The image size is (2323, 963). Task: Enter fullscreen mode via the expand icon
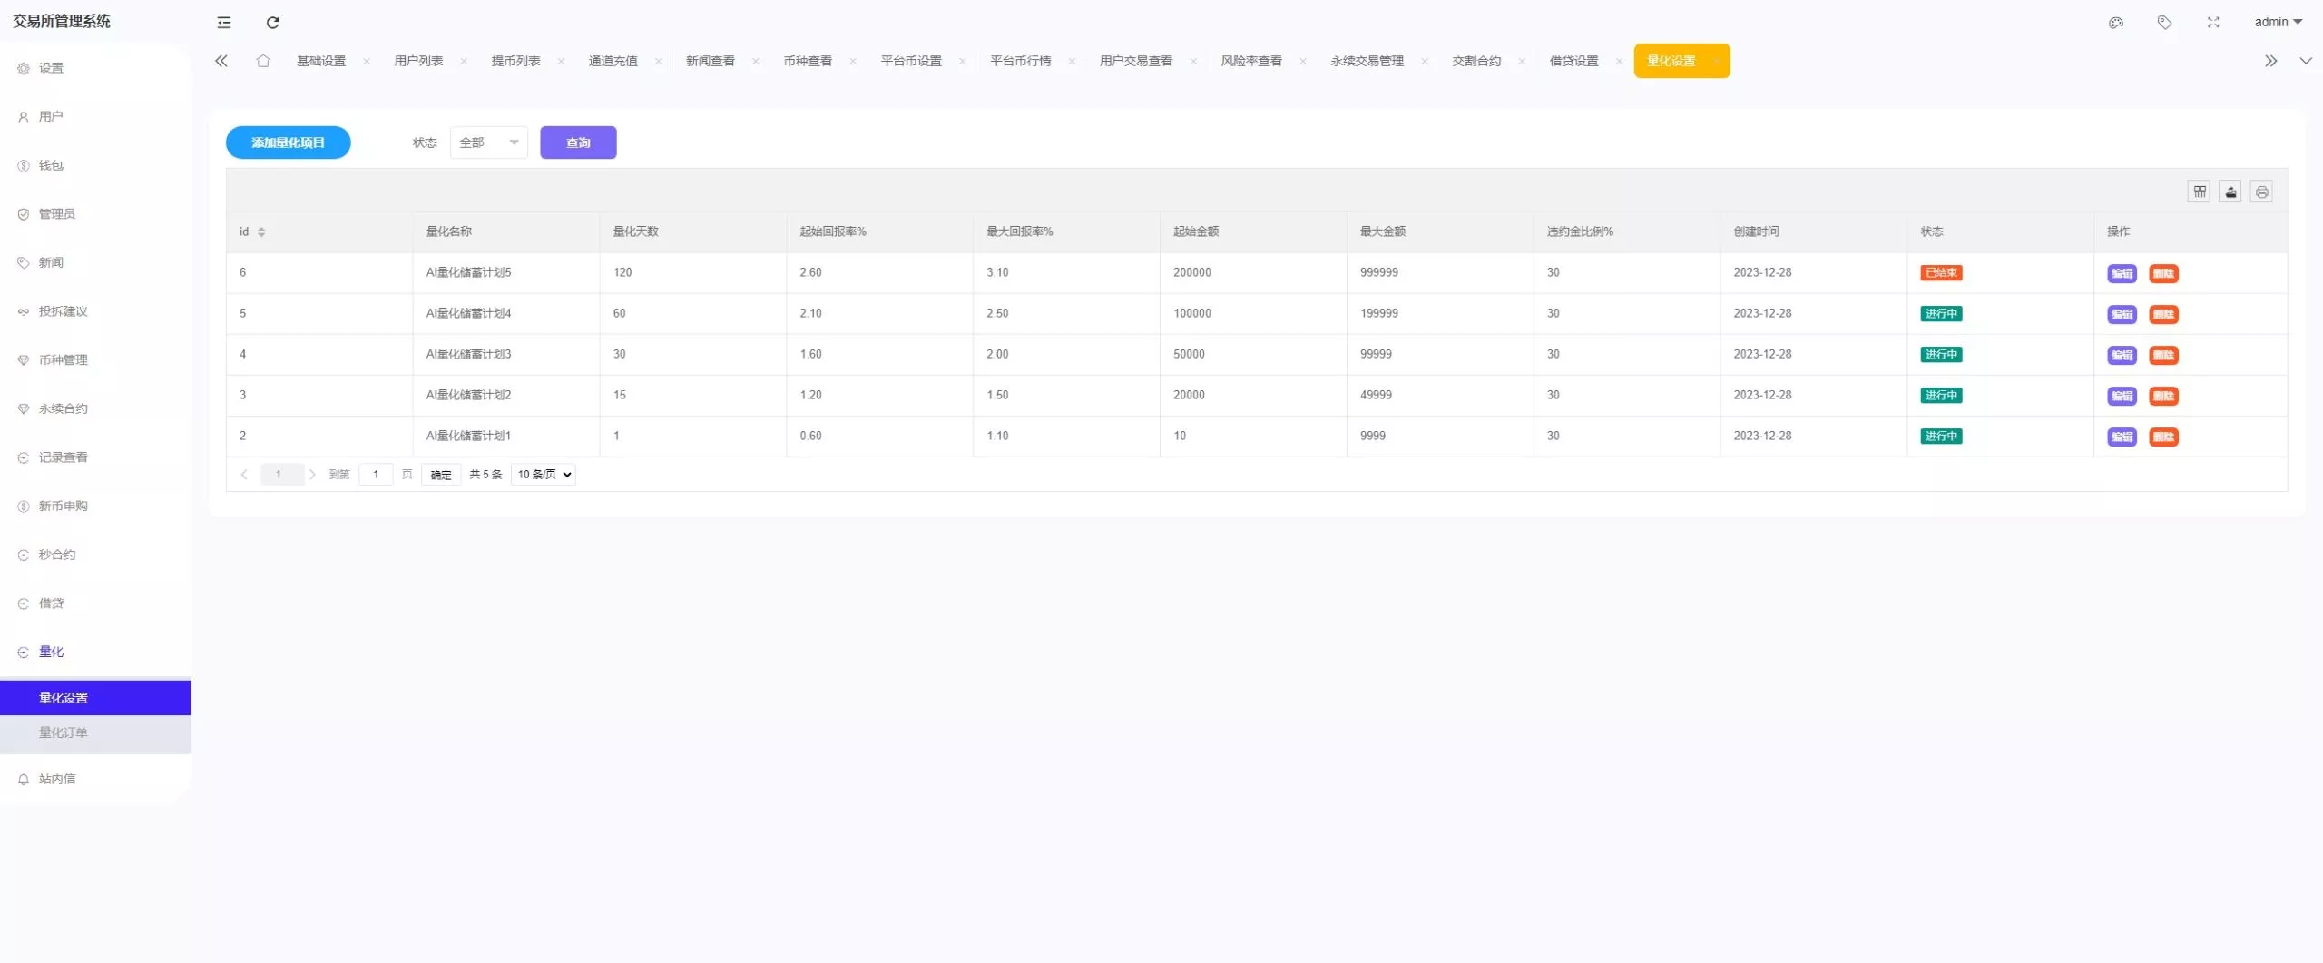pos(2212,22)
